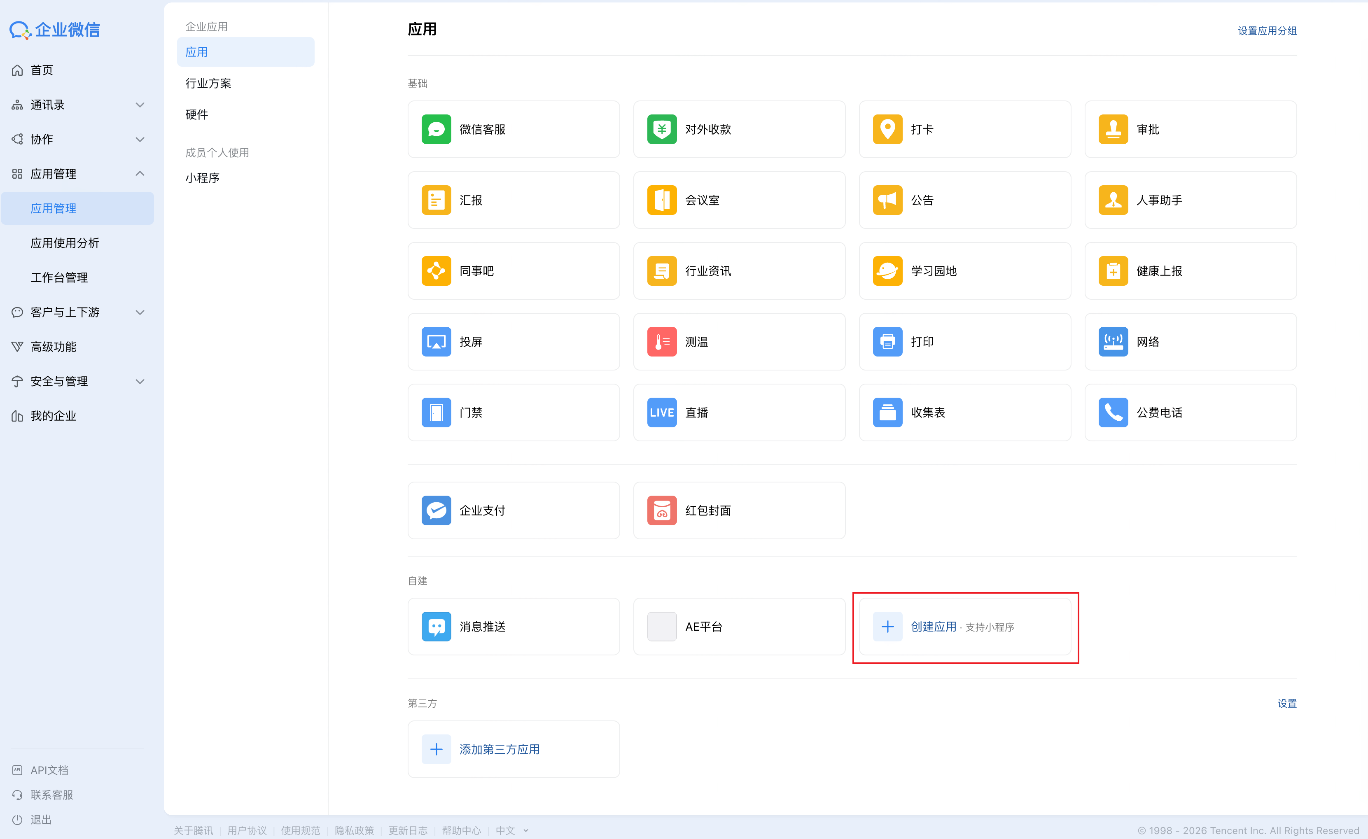The height and width of the screenshot is (839, 1368).
Task: Open the 学习园地 planet icon
Action: click(887, 271)
